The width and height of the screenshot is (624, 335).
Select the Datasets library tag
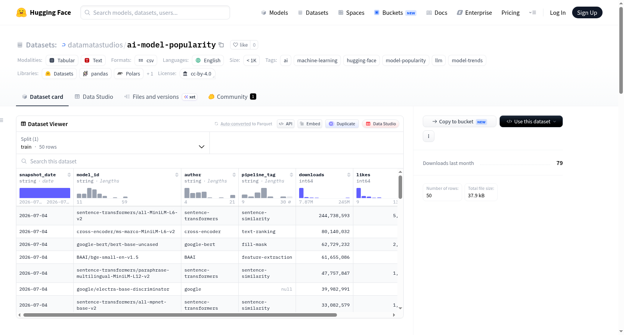[59, 74]
